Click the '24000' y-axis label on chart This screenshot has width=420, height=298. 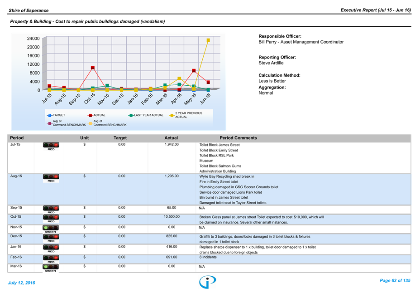coord(33,39)
